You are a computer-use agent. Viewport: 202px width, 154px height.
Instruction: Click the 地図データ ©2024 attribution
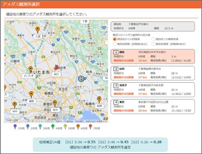tap(64, 121)
